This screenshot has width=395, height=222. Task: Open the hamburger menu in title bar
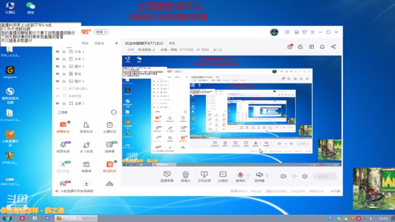pos(313,32)
